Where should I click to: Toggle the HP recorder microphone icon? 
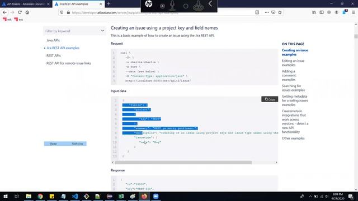pos(173,6)
